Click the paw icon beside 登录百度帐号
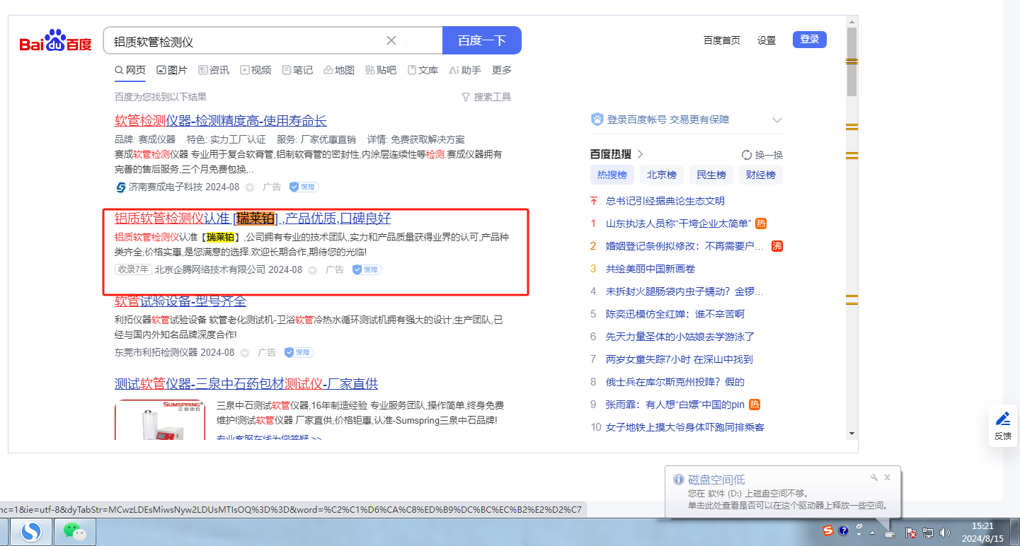 coord(597,120)
